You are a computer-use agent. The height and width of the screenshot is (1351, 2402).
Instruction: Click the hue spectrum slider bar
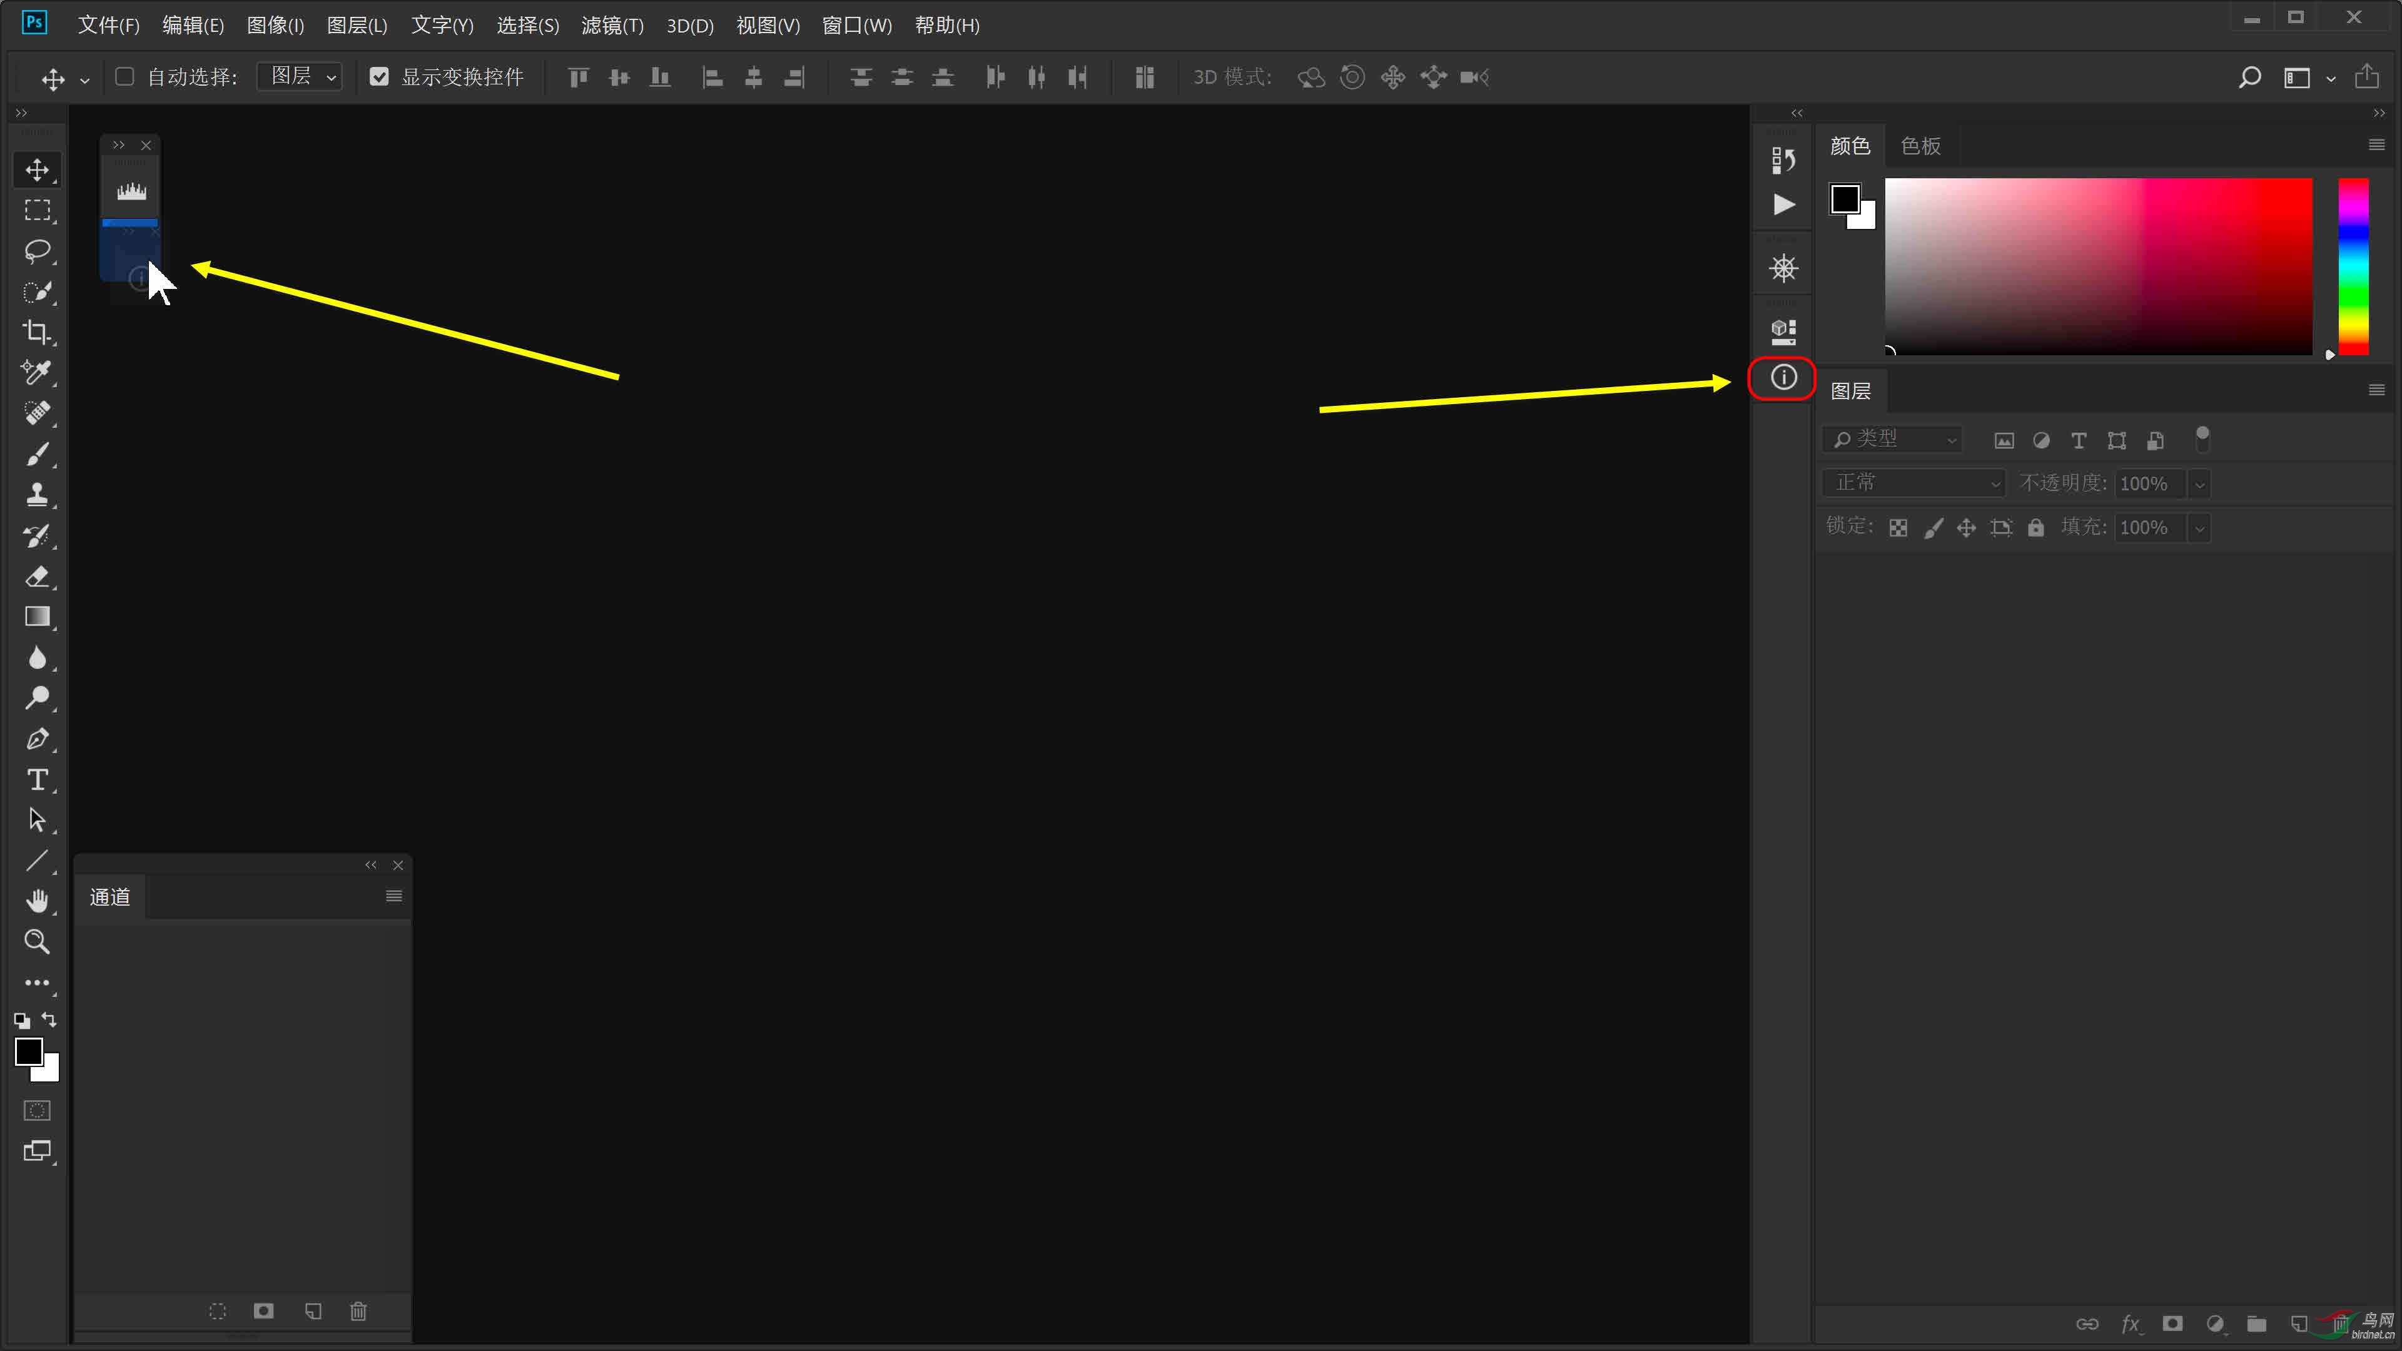point(2353,266)
